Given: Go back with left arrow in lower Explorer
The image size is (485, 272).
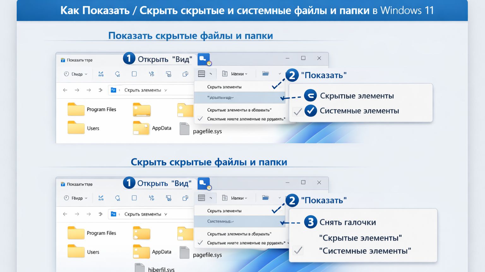Looking at the screenshot, I should (x=65, y=214).
